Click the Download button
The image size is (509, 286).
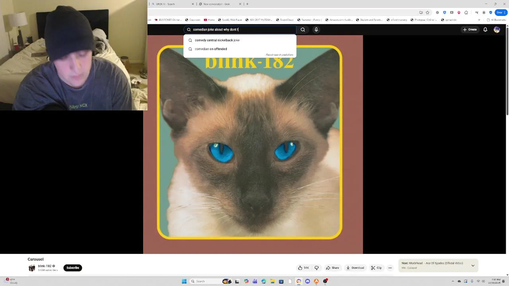pos(356,268)
